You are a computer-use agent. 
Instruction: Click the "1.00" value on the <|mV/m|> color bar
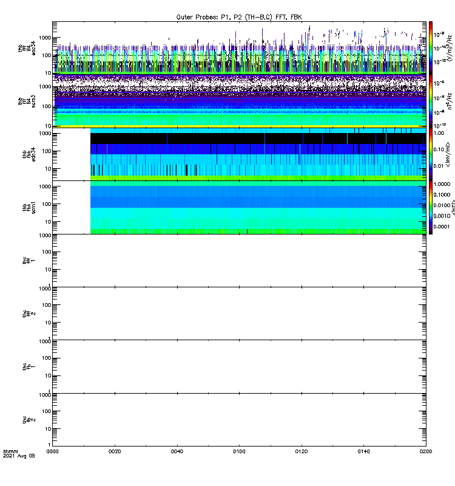click(x=439, y=133)
